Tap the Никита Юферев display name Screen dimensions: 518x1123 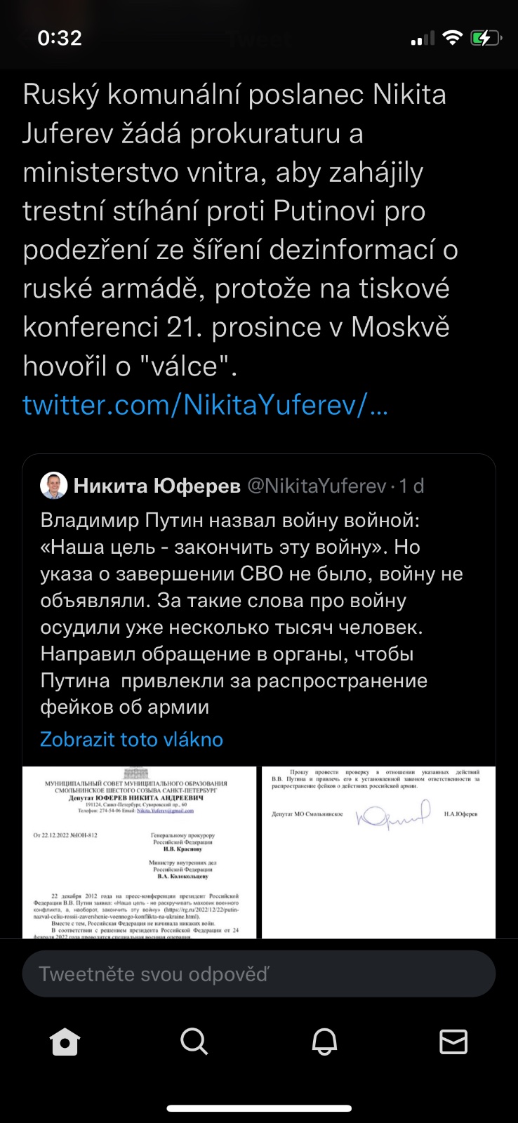pos(157,486)
